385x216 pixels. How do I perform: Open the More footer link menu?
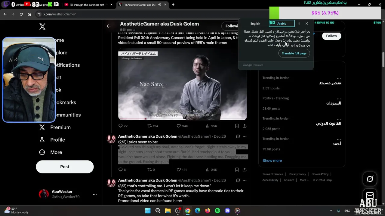304,180
